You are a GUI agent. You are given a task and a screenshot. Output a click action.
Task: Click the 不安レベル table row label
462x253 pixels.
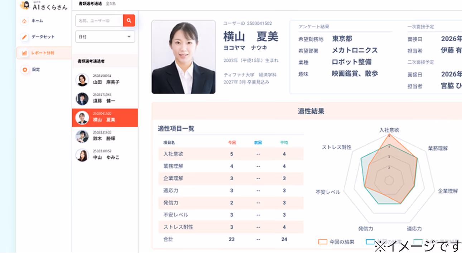click(x=176, y=215)
